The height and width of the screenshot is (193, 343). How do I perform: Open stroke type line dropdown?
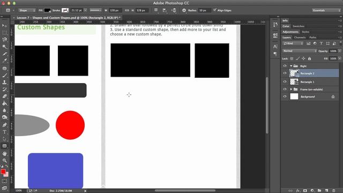tap(95, 10)
